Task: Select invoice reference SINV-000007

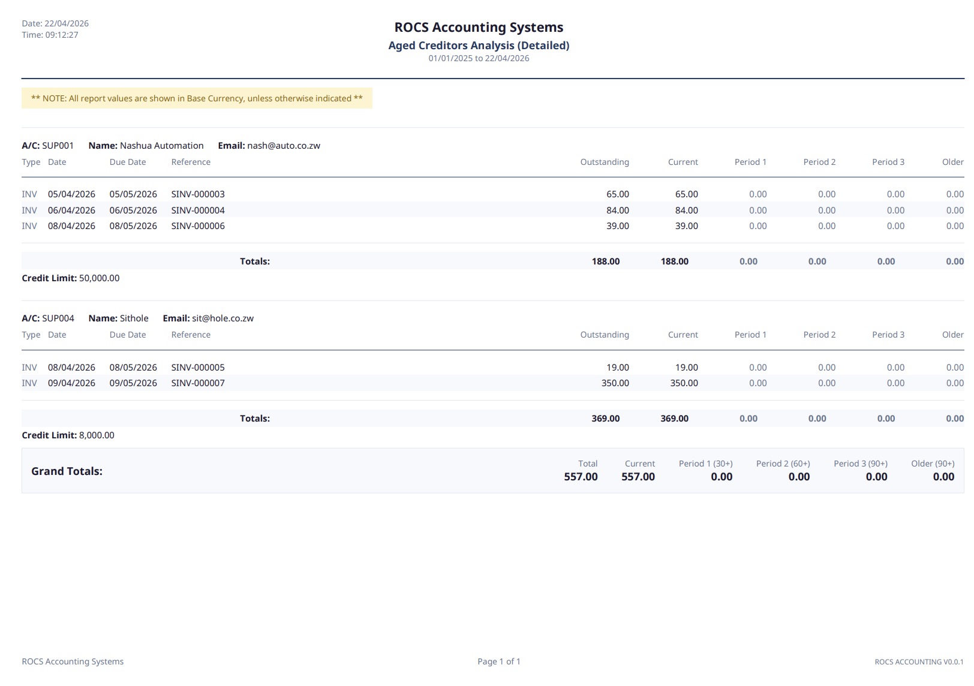Action: [197, 383]
